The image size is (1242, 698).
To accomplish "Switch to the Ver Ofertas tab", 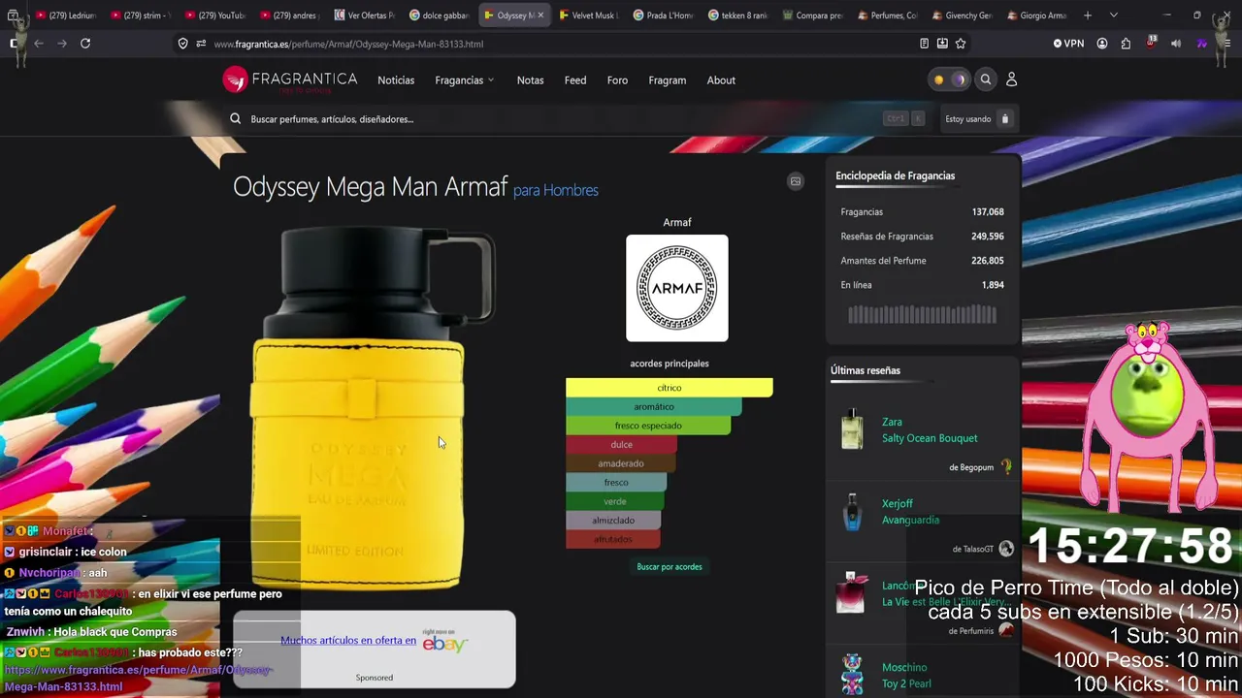I will [x=365, y=16].
